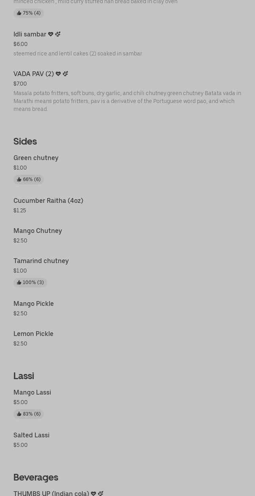This screenshot has width=255, height=496.
Task: Open the VADA PAV description text
Action: (x=127, y=101)
